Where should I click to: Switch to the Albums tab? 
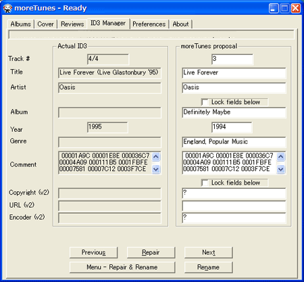tap(20, 24)
